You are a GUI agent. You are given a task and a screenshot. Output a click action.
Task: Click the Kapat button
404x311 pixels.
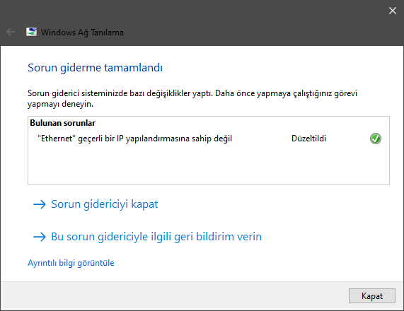[371, 295]
